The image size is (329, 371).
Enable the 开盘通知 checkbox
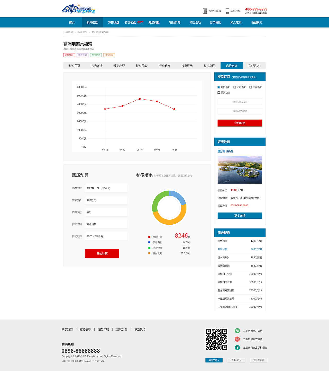251,87
